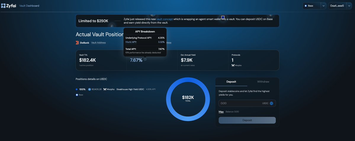The image size is (355, 141).
Task: Click Steakhouse High Yield USDC text
Action: click(130, 89)
